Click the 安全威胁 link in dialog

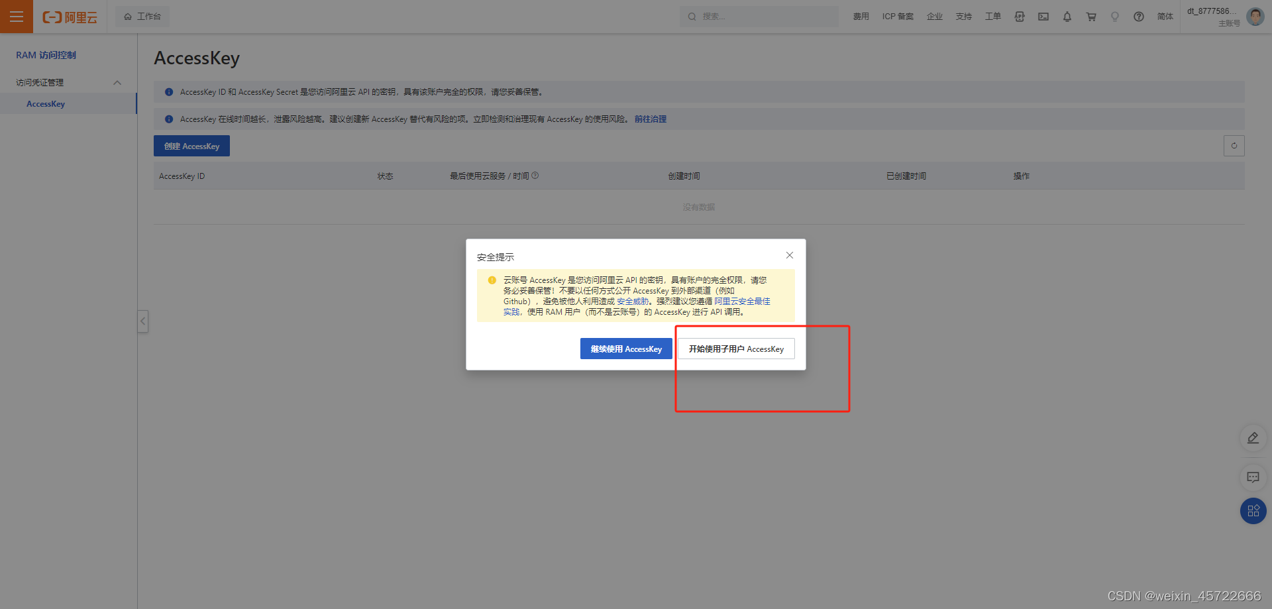[633, 302]
